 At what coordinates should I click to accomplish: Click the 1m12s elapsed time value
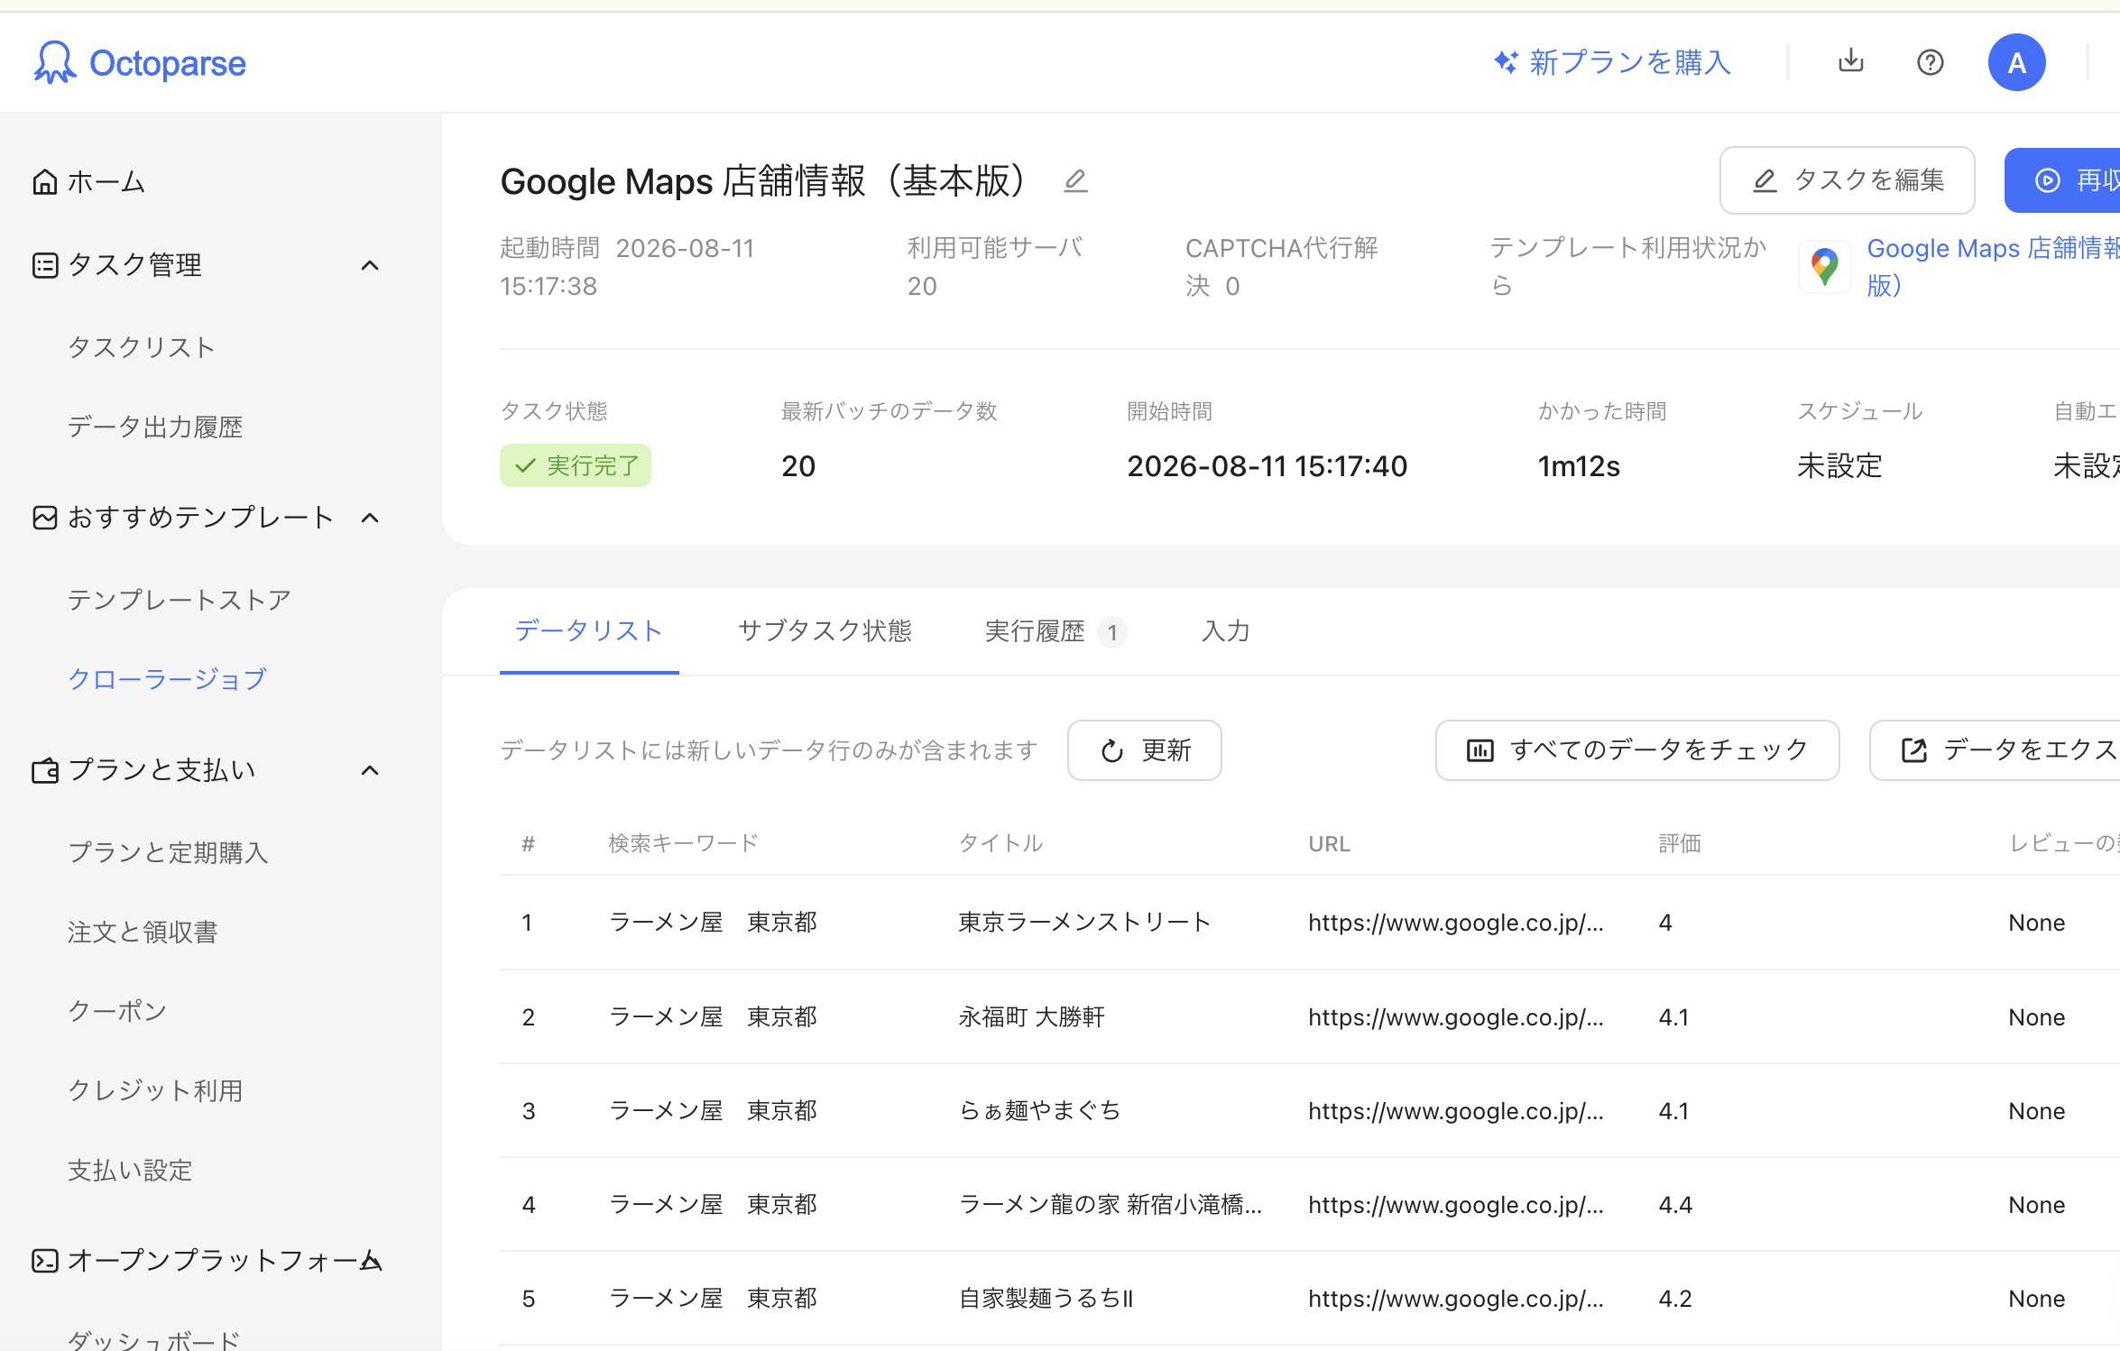1579,466
